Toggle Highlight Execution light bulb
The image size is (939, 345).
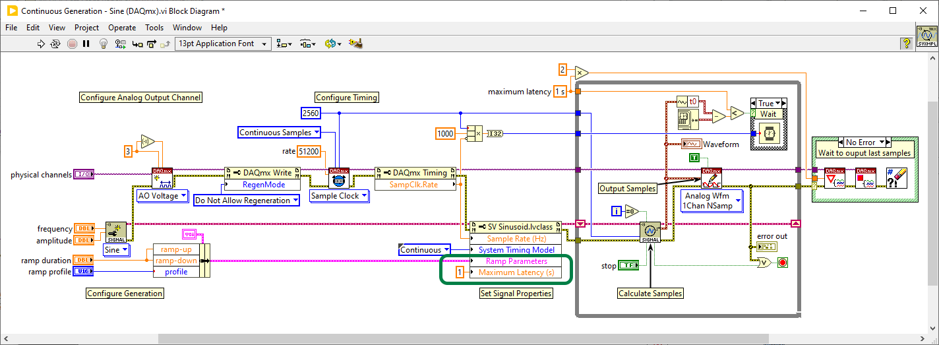pos(104,44)
